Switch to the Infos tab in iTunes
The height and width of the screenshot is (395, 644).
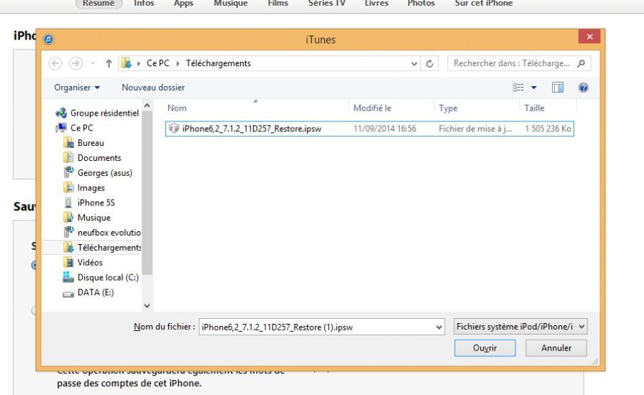click(x=144, y=4)
